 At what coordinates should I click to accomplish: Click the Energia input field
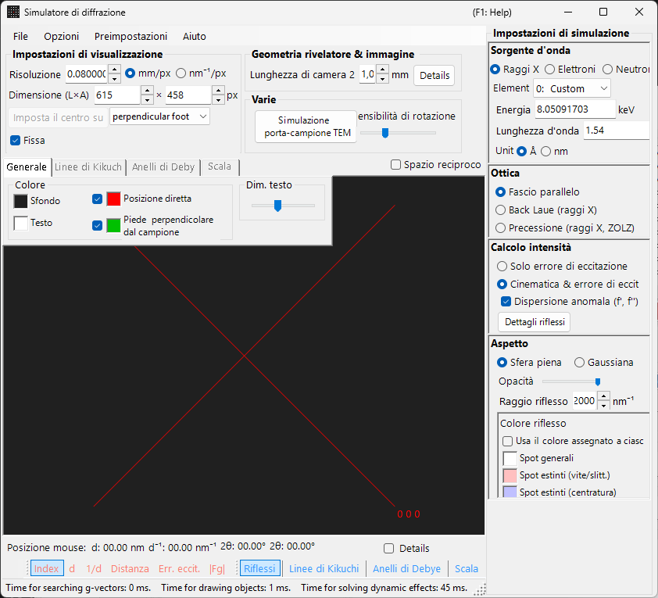click(575, 109)
